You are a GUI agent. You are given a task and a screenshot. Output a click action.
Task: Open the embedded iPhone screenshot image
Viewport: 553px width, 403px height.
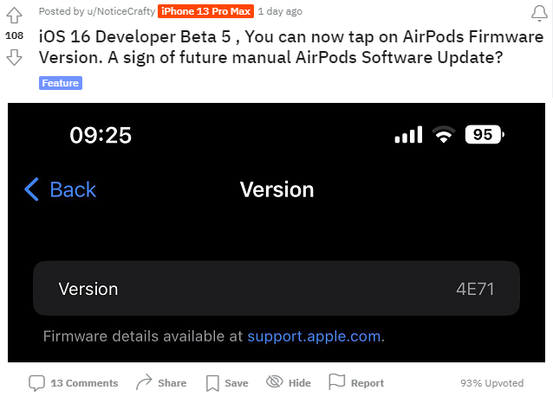coord(276,233)
